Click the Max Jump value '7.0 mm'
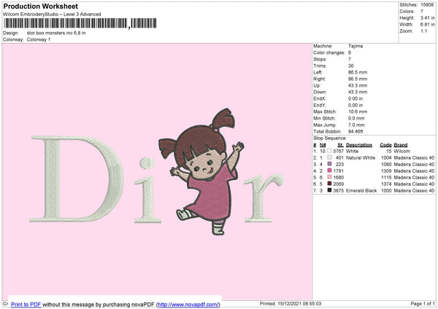The height and width of the screenshot is (309, 438). tap(356, 125)
